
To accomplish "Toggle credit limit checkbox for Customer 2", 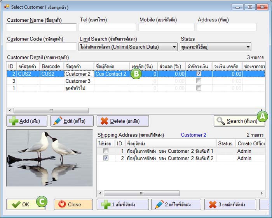I will pyautogui.click(x=199, y=74).
